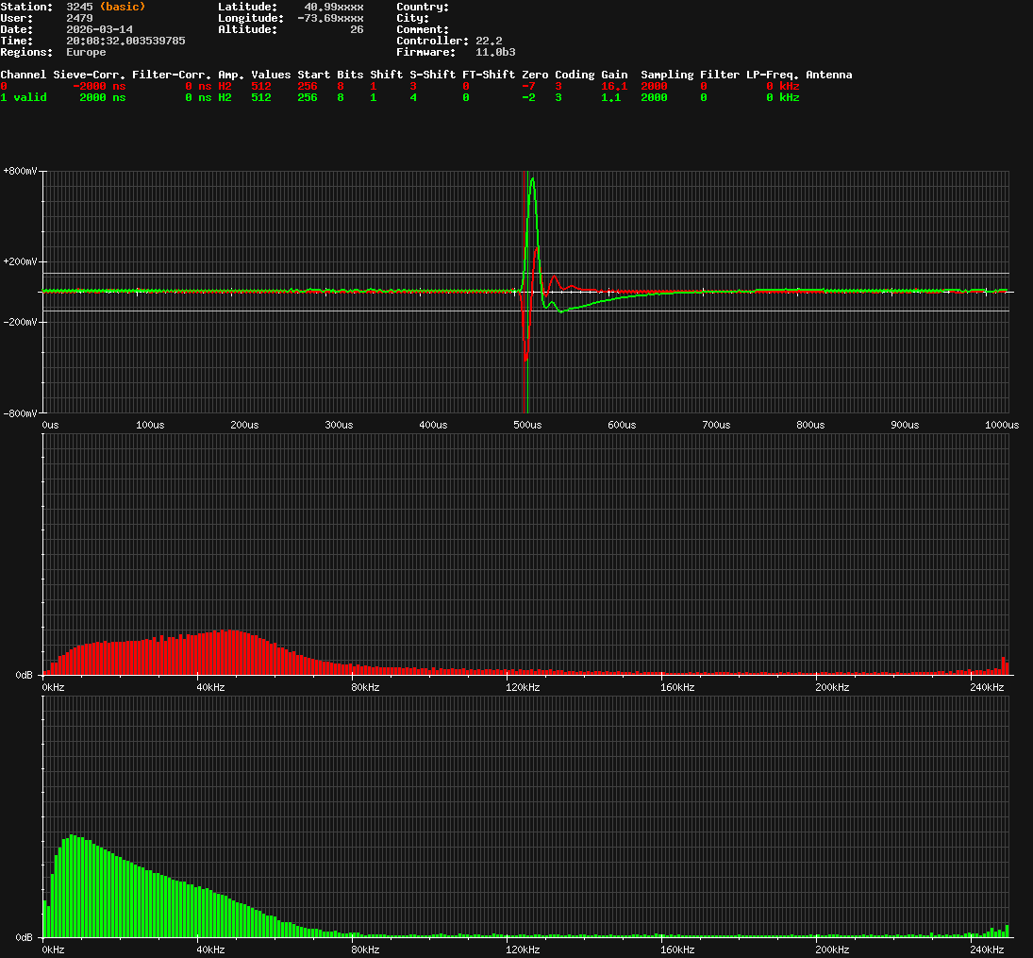The height and width of the screenshot is (958, 1033).
Task: Click the green waveform's positive peak
Action: (x=532, y=179)
